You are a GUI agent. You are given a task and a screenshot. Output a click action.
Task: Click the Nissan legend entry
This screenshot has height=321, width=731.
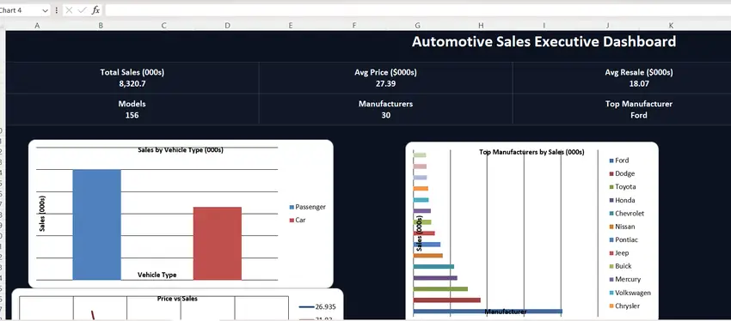(622, 227)
